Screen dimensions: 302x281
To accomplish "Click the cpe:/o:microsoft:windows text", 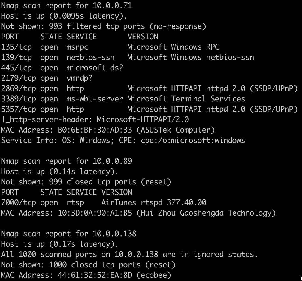I will [x=193, y=140].
